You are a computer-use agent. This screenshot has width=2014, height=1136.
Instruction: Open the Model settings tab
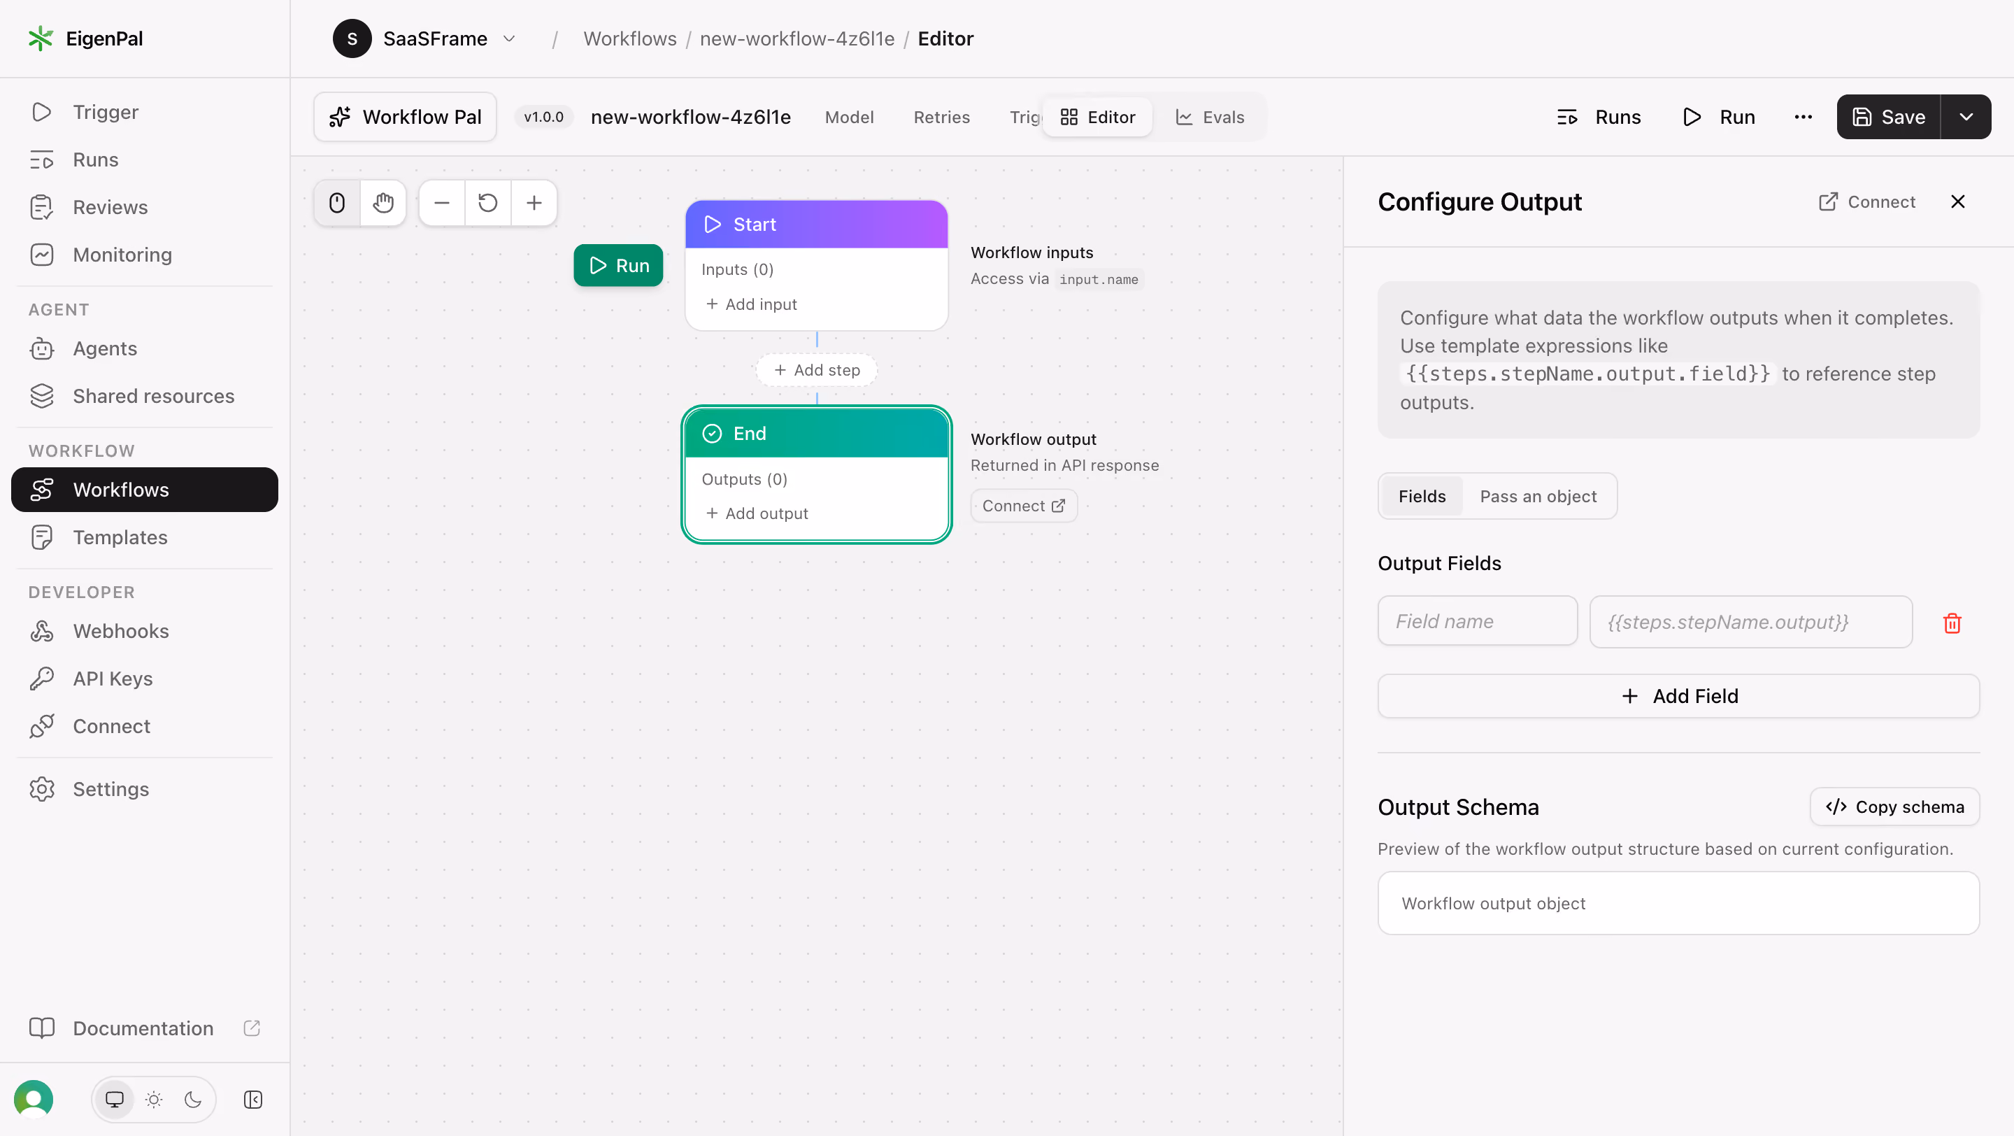tap(849, 117)
